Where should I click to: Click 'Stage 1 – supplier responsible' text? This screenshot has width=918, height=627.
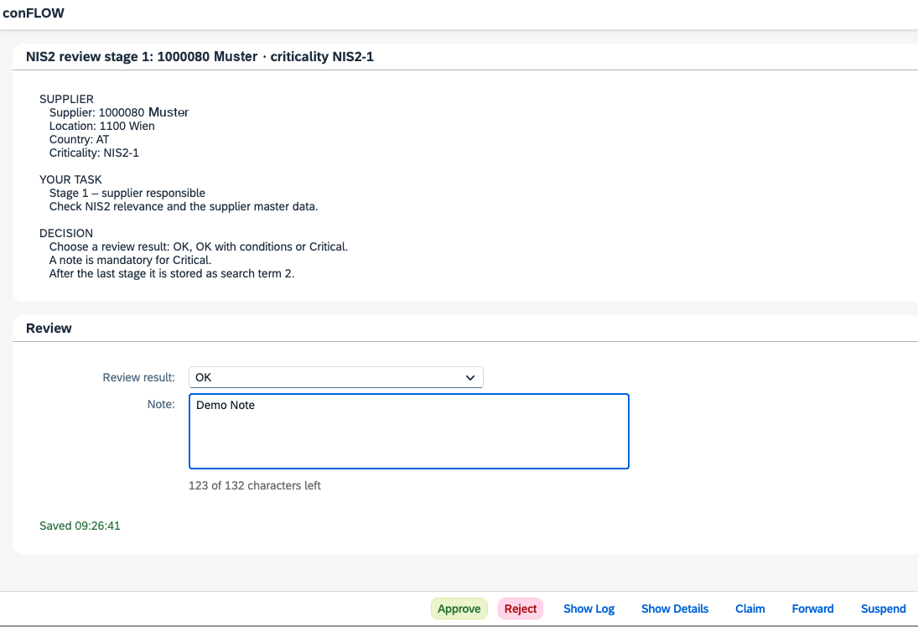coord(127,193)
